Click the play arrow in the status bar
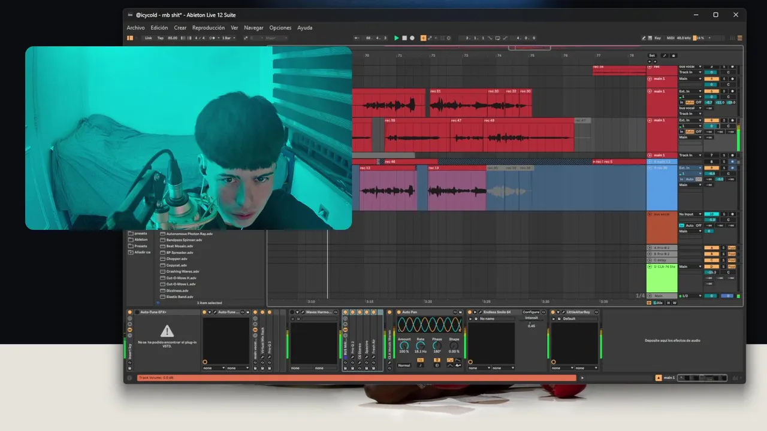This screenshot has height=431, width=767. [x=582, y=378]
